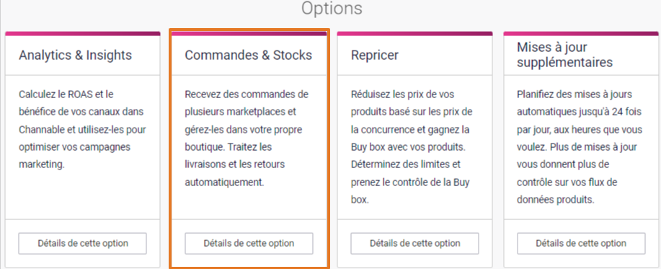Viewport: 661px width, 269px height.
Task: Click the pink bar atop Analytics & Insights card
Action: [x=83, y=33]
